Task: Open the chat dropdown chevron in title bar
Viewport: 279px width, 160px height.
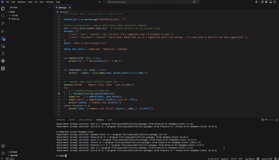Action: pos(198,2)
